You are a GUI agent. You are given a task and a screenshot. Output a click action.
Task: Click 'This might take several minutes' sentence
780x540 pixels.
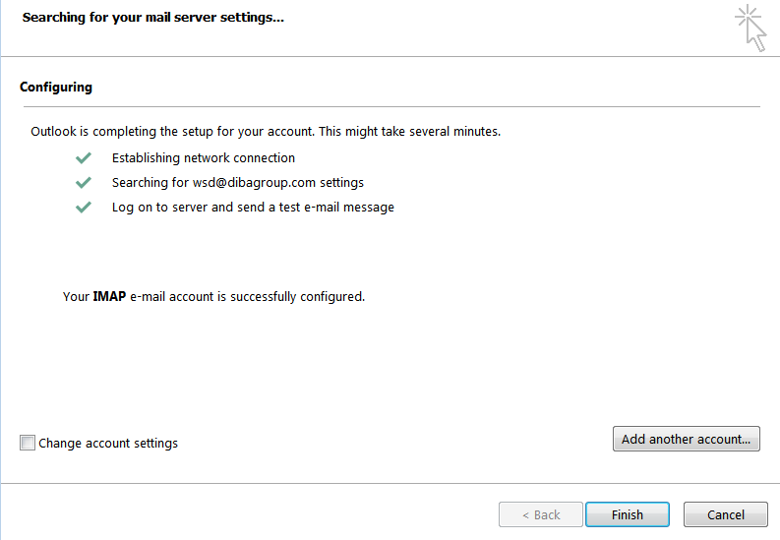pos(410,131)
